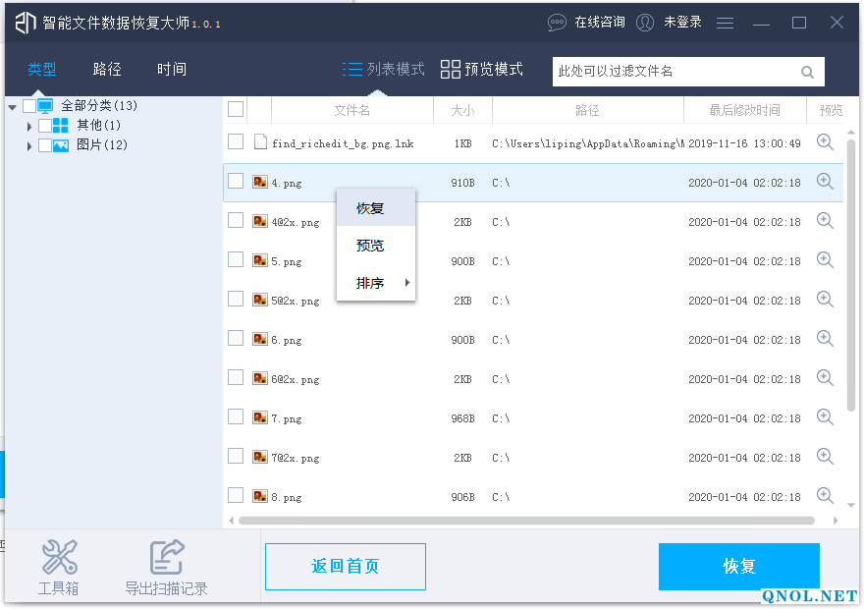Open the 工具箱 toolbox panel

(x=58, y=567)
